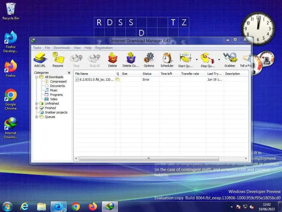Select Google Chrome desktop shortcut
Screen dimensions: 282x212
pos(11,99)
